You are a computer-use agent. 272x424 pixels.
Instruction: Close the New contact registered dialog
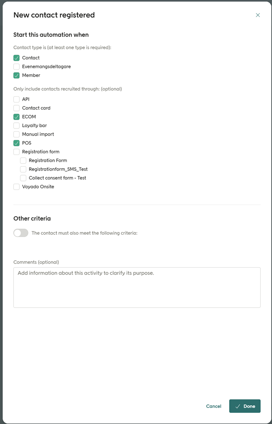click(258, 15)
